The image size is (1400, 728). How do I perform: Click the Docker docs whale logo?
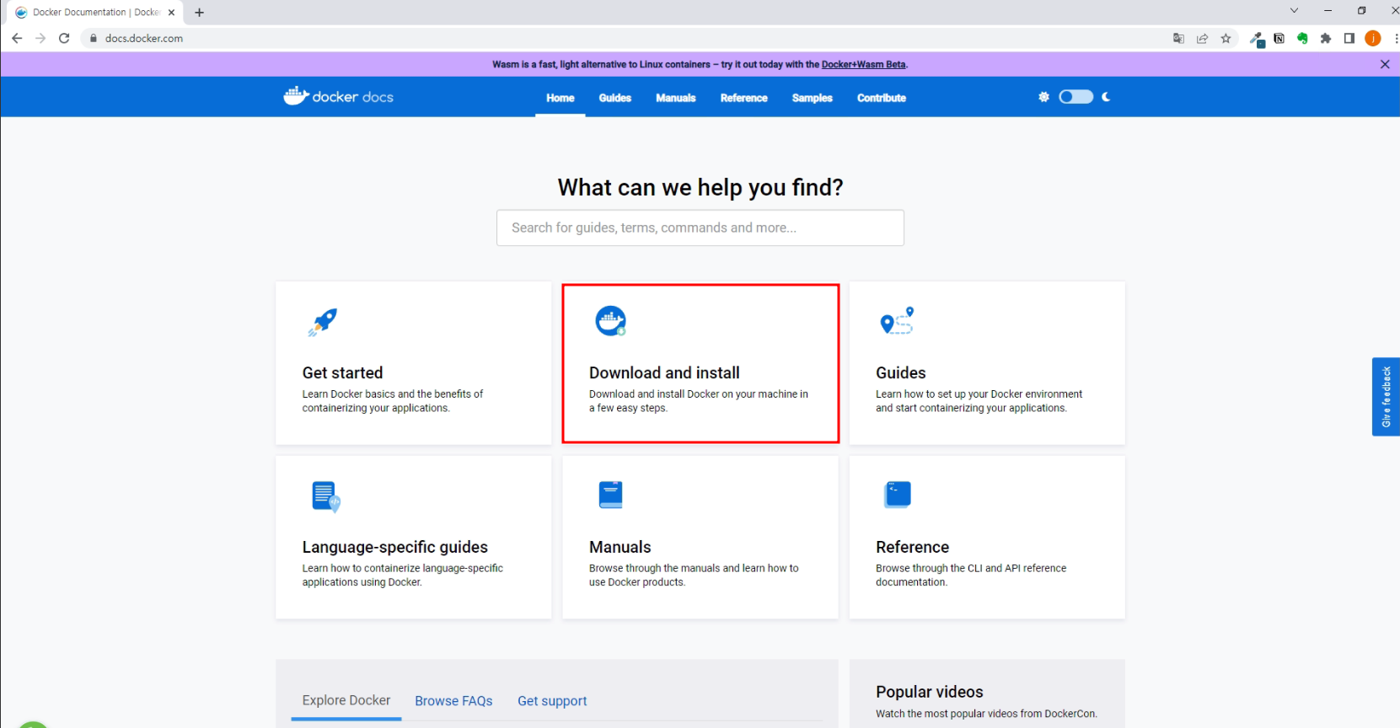(x=338, y=96)
